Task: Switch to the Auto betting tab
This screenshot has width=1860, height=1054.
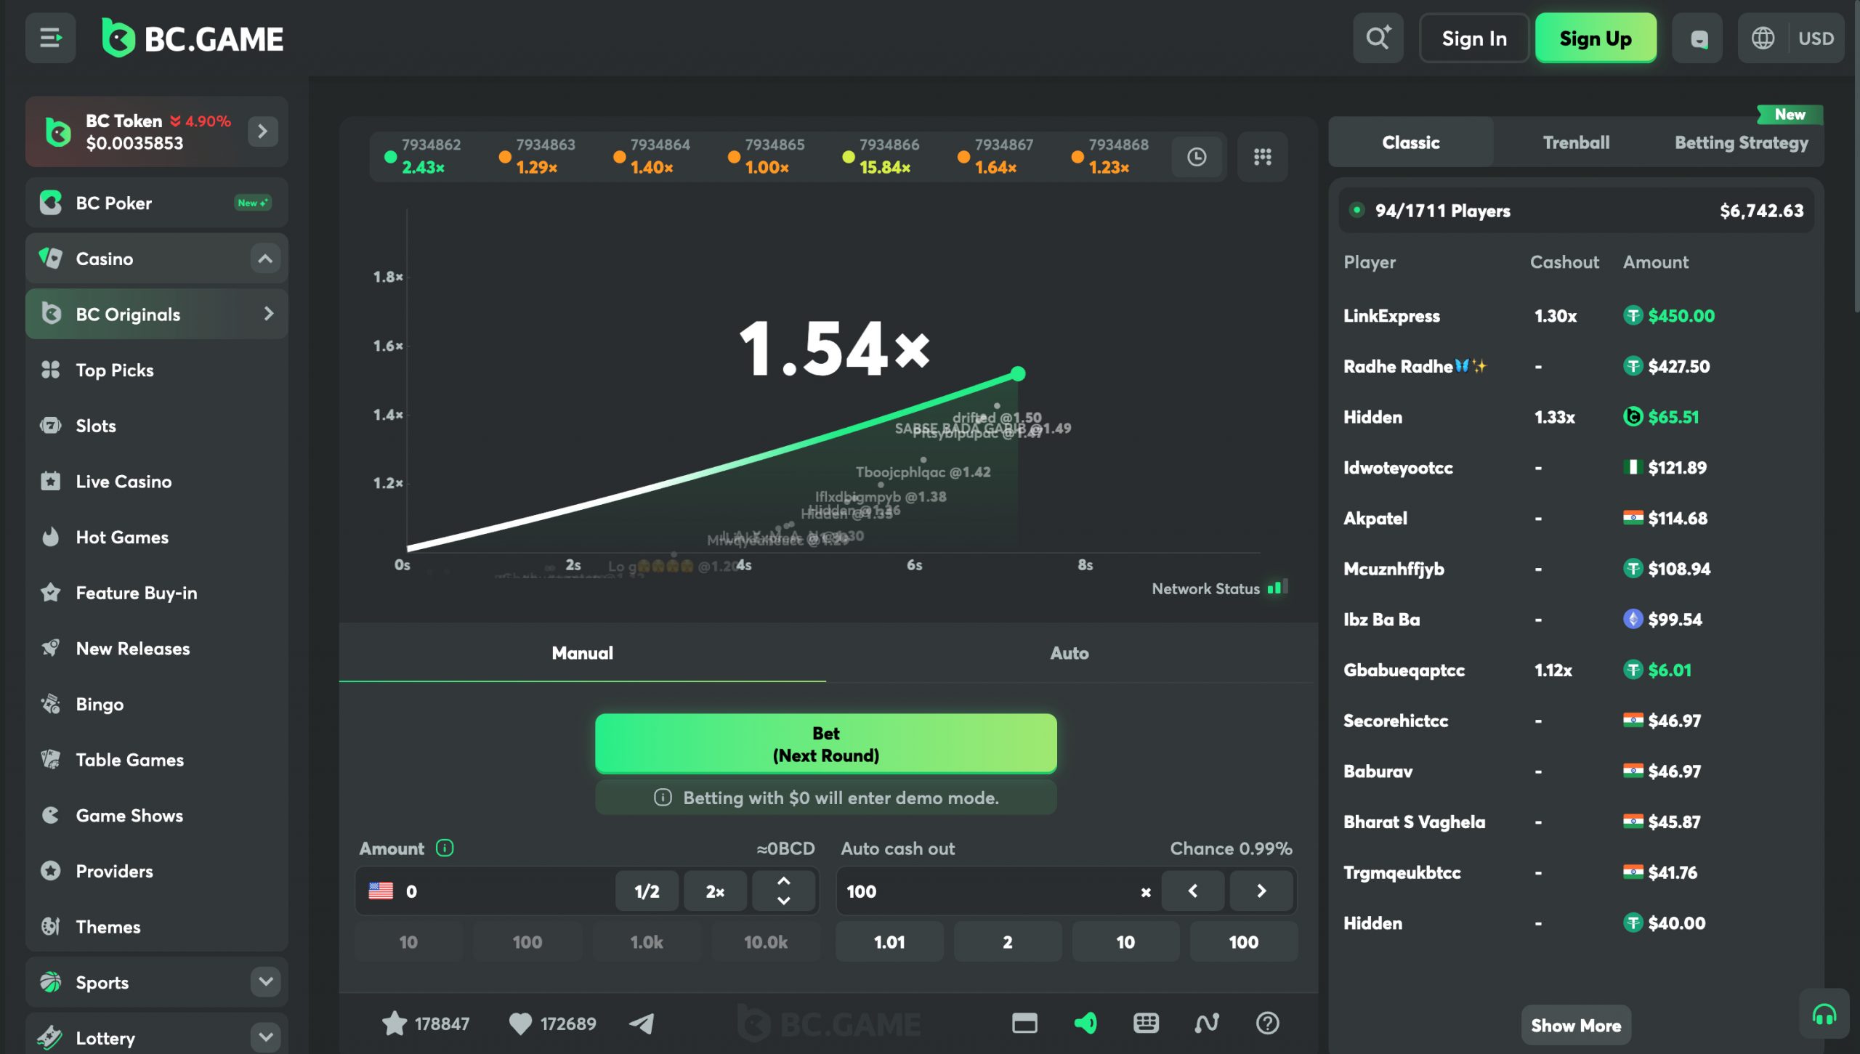Action: point(1069,652)
